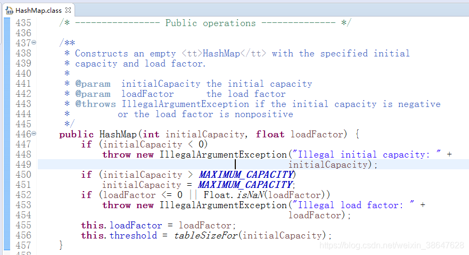
Task: Click 'IllegalArgumentException' on line 453
Action: click(x=223, y=205)
